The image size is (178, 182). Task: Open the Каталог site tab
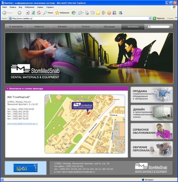(x=63, y=27)
